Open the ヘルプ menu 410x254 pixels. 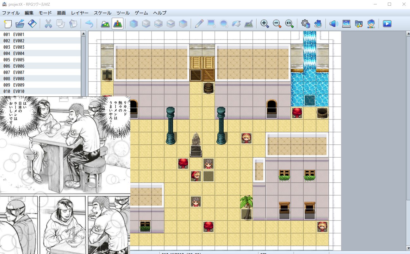point(160,13)
